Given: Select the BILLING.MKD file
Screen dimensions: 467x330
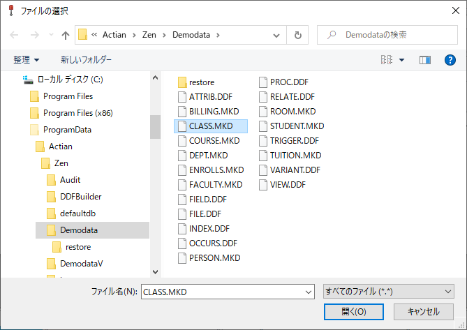Looking at the screenshot, I should [x=214, y=111].
